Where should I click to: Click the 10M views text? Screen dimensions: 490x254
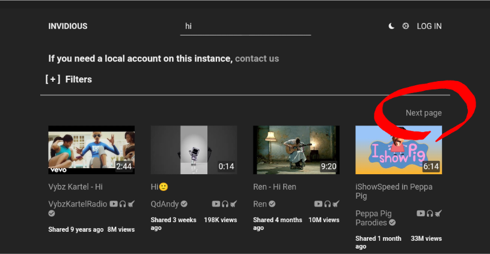323,220
